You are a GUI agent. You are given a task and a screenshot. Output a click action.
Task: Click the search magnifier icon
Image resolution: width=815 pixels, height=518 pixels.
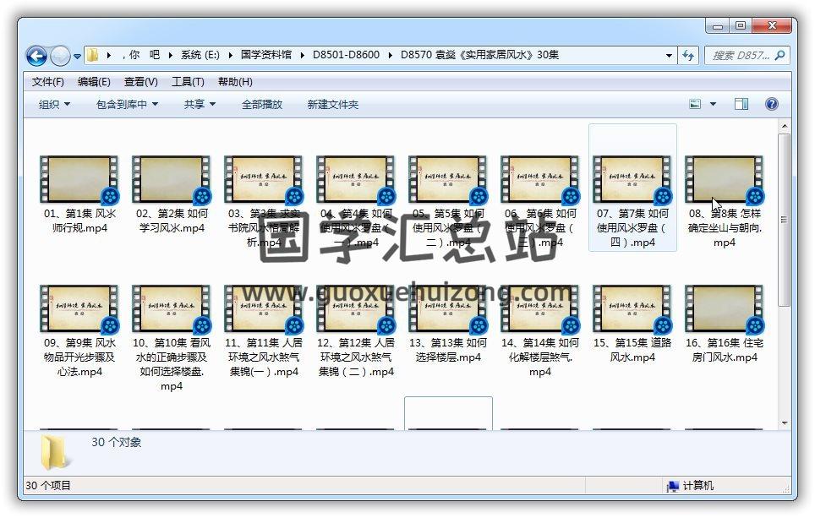click(779, 55)
